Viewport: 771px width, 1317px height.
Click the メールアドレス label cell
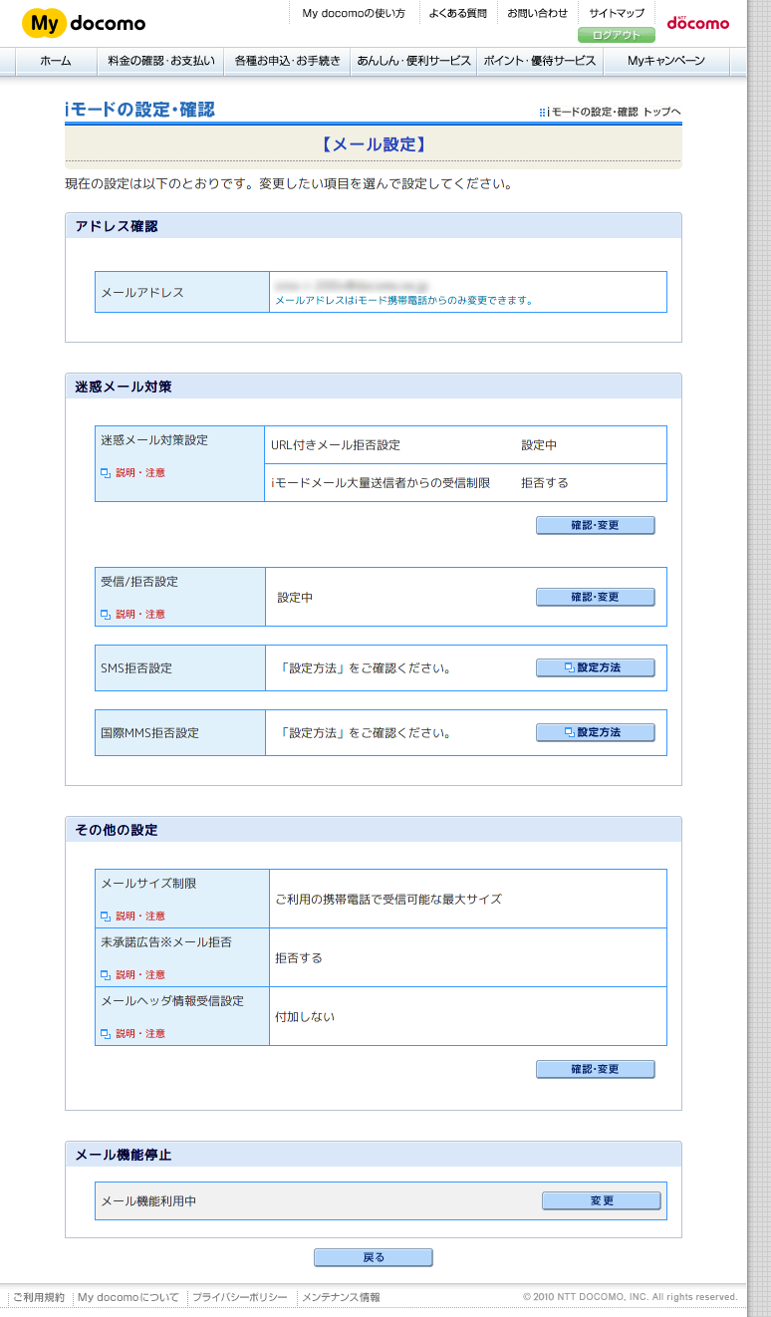coord(182,292)
